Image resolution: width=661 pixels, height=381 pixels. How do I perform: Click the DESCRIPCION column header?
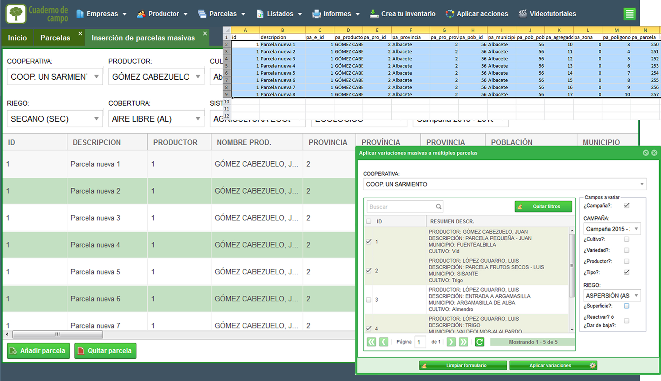click(x=107, y=142)
